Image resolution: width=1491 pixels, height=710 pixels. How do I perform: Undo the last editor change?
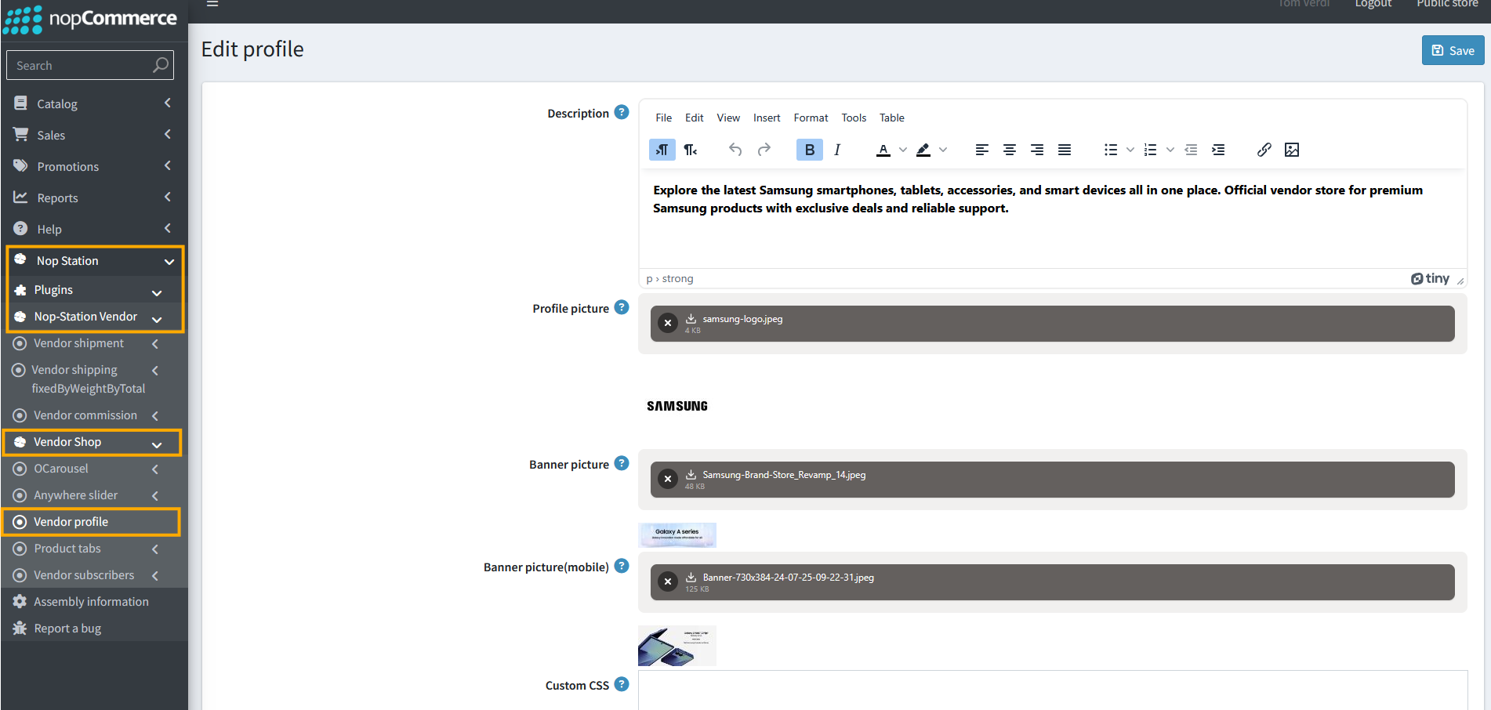(x=735, y=150)
